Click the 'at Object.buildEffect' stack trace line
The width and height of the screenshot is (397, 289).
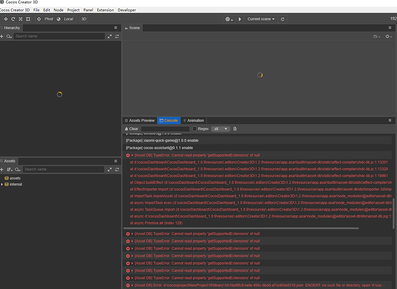(x=261, y=183)
